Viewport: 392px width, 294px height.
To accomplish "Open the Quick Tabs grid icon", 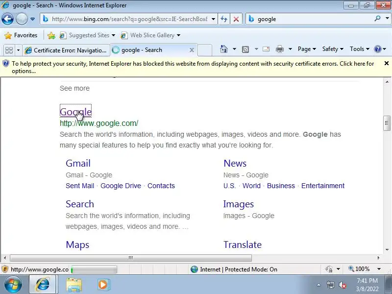I will pyautogui.click(x=9, y=50).
